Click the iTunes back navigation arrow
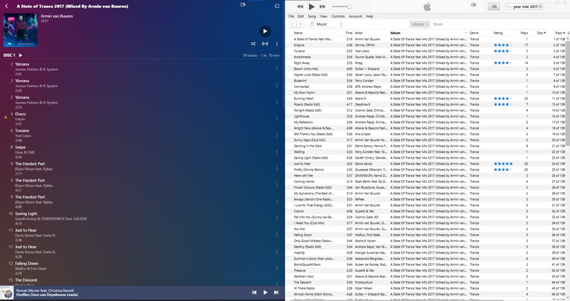 (x=292, y=24)
